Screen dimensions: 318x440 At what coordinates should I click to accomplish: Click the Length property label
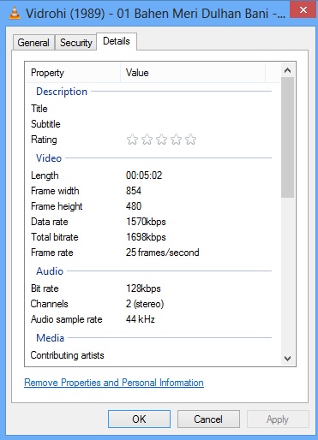[x=45, y=175]
